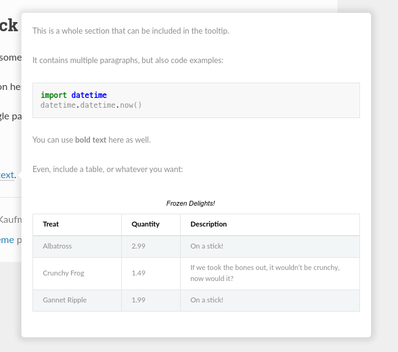Select the "Albatross" table cell
The image size is (398, 352).
(57, 246)
